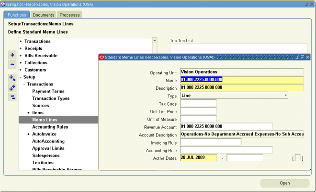Click the Description field
This screenshot has height=192, width=316.
click(242, 87)
